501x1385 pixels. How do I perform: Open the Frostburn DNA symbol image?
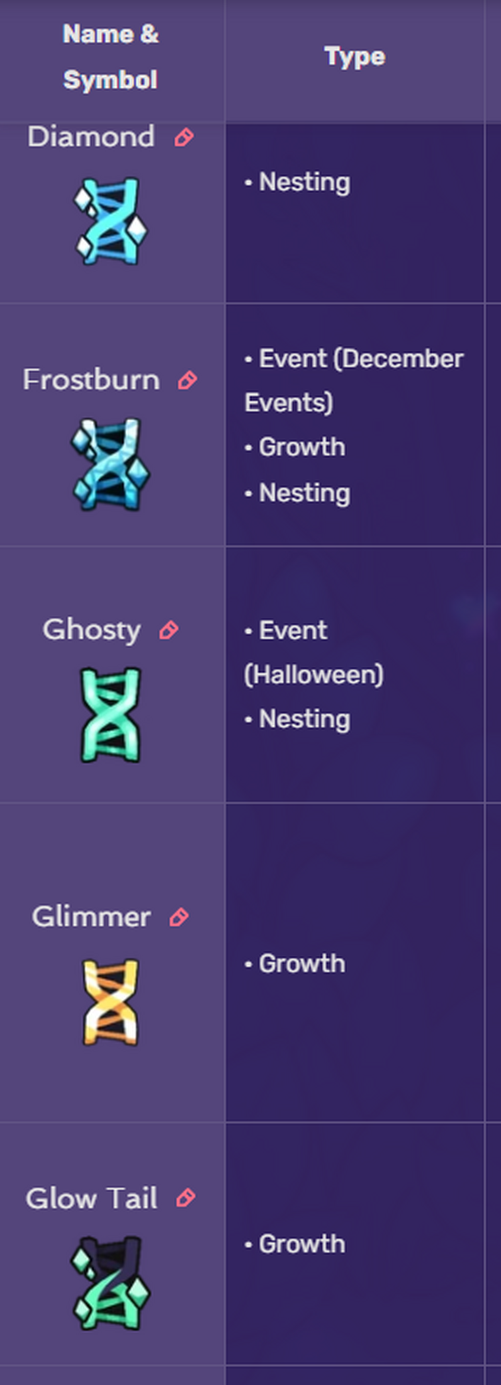point(110,464)
